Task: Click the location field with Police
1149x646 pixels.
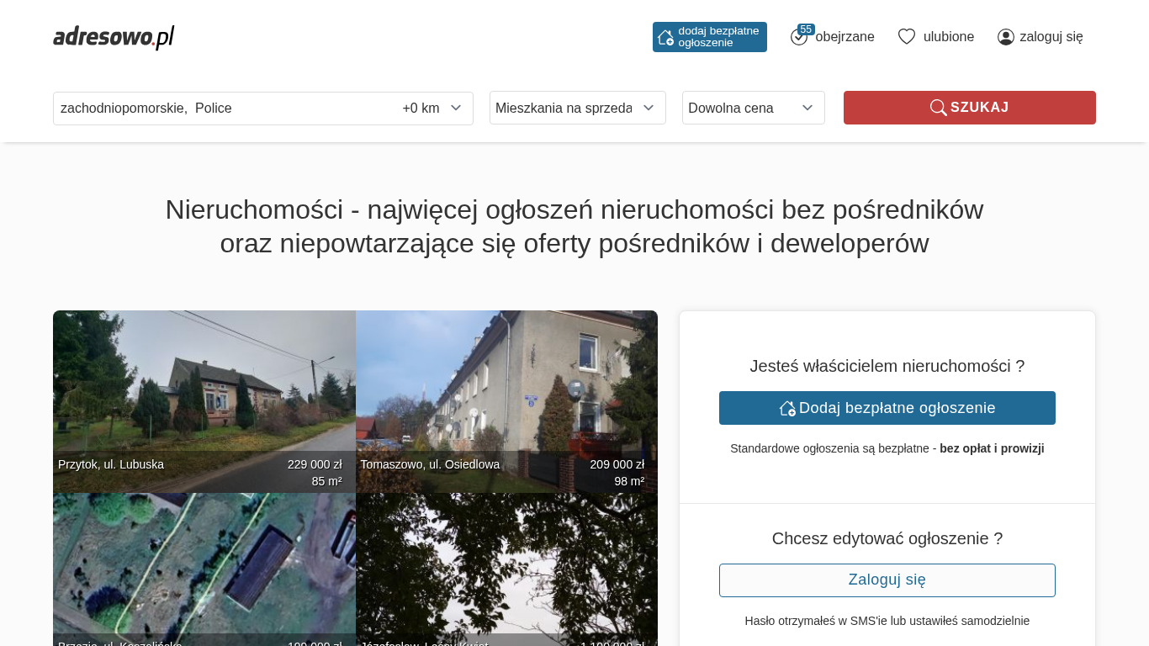Action: (219, 109)
